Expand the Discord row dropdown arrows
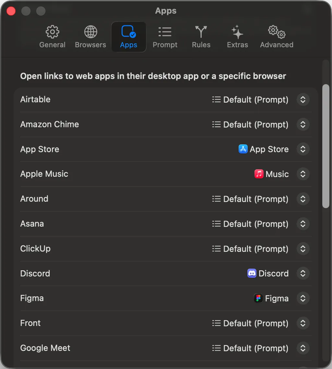 303,273
